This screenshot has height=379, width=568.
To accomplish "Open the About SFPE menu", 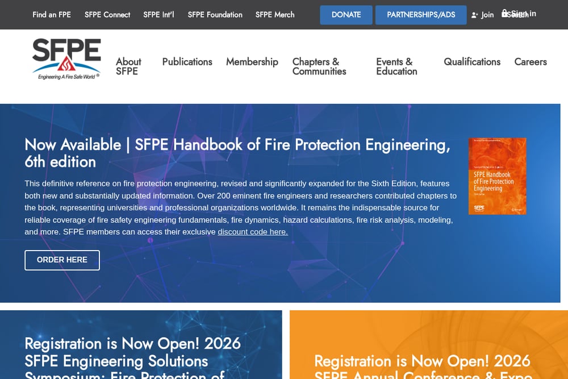I will pos(128,66).
